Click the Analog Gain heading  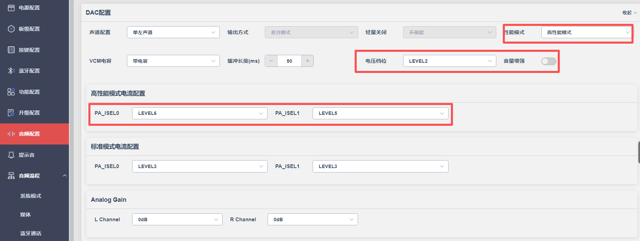click(109, 200)
